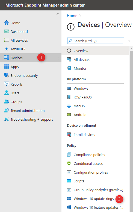Screen dimensions: 133x212
Task: Open Dashboard via its chart icon
Action: coord(7,32)
